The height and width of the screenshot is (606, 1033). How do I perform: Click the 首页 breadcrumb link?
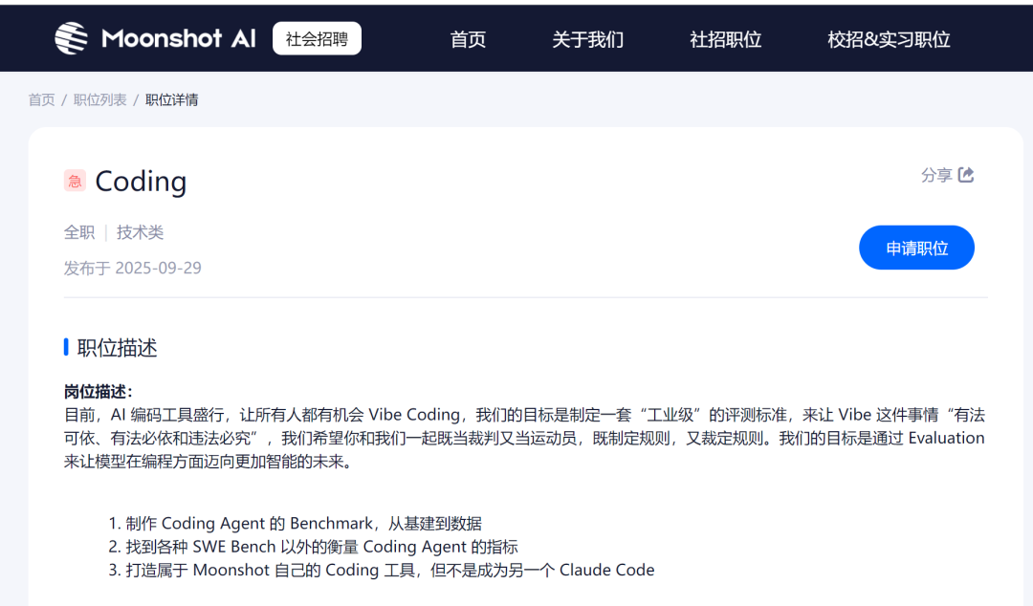click(41, 99)
